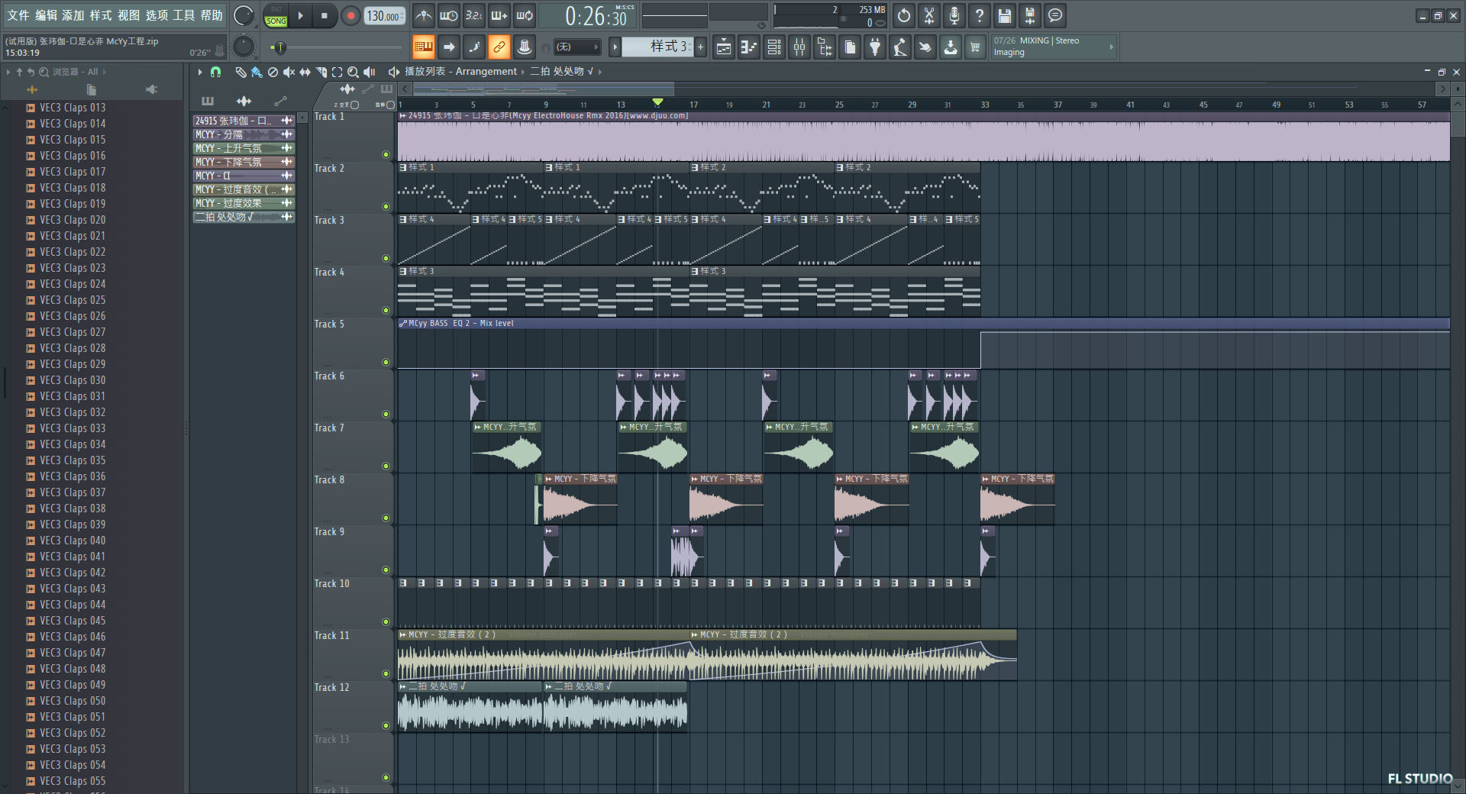Toggle loop recording icon
Image resolution: width=1466 pixels, height=794 pixels.
click(525, 15)
